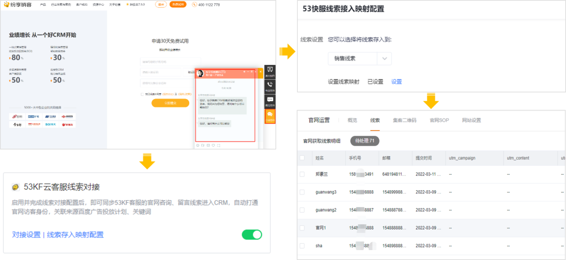566x260 pixels.
Task: Click the utm_campaign column header
Action: (462, 158)
